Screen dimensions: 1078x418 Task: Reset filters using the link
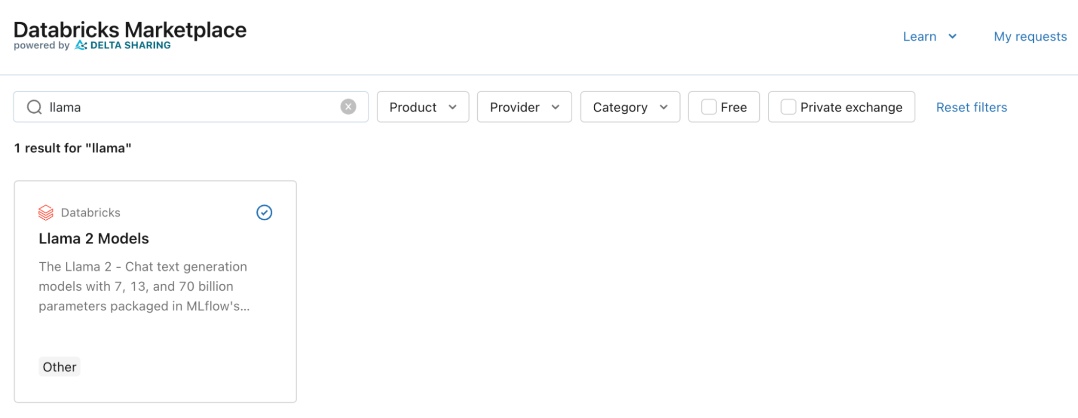[x=971, y=107]
